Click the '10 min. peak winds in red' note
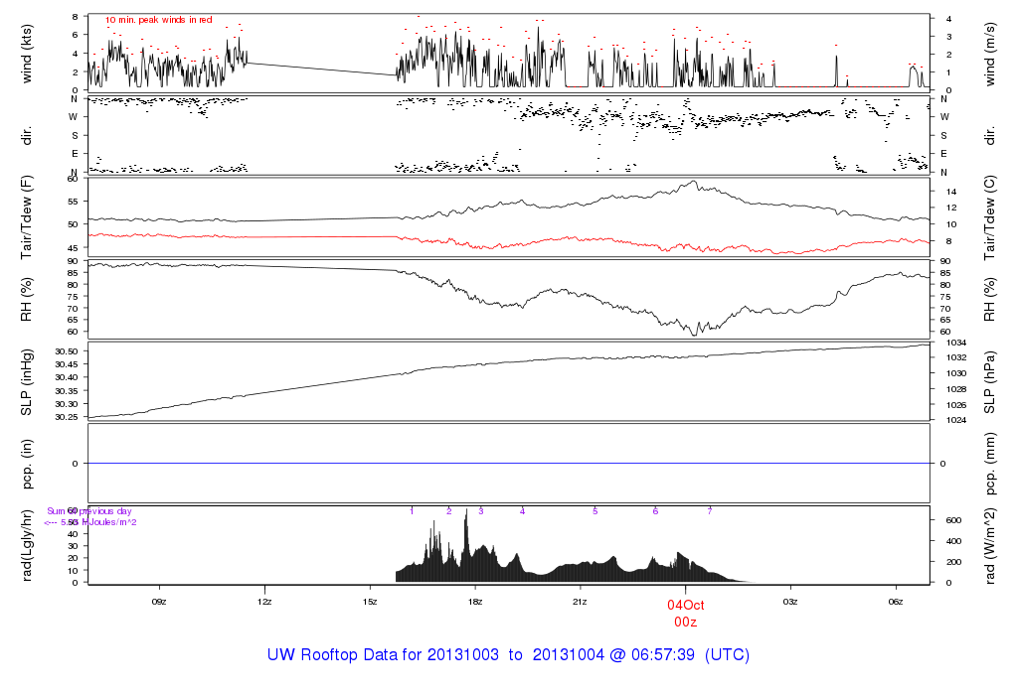 (x=158, y=20)
